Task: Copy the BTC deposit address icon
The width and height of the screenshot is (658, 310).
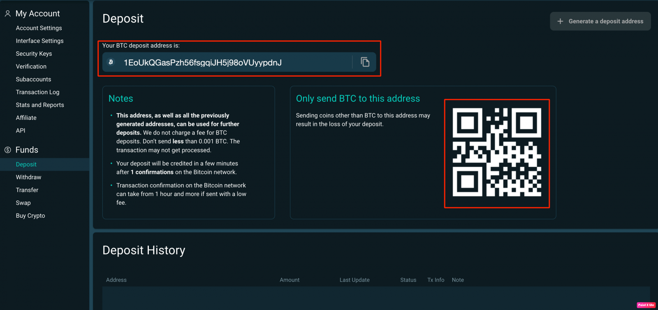Action: coord(365,62)
